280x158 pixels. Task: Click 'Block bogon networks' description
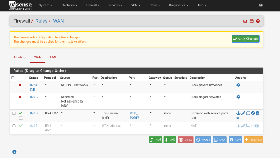click(x=206, y=97)
